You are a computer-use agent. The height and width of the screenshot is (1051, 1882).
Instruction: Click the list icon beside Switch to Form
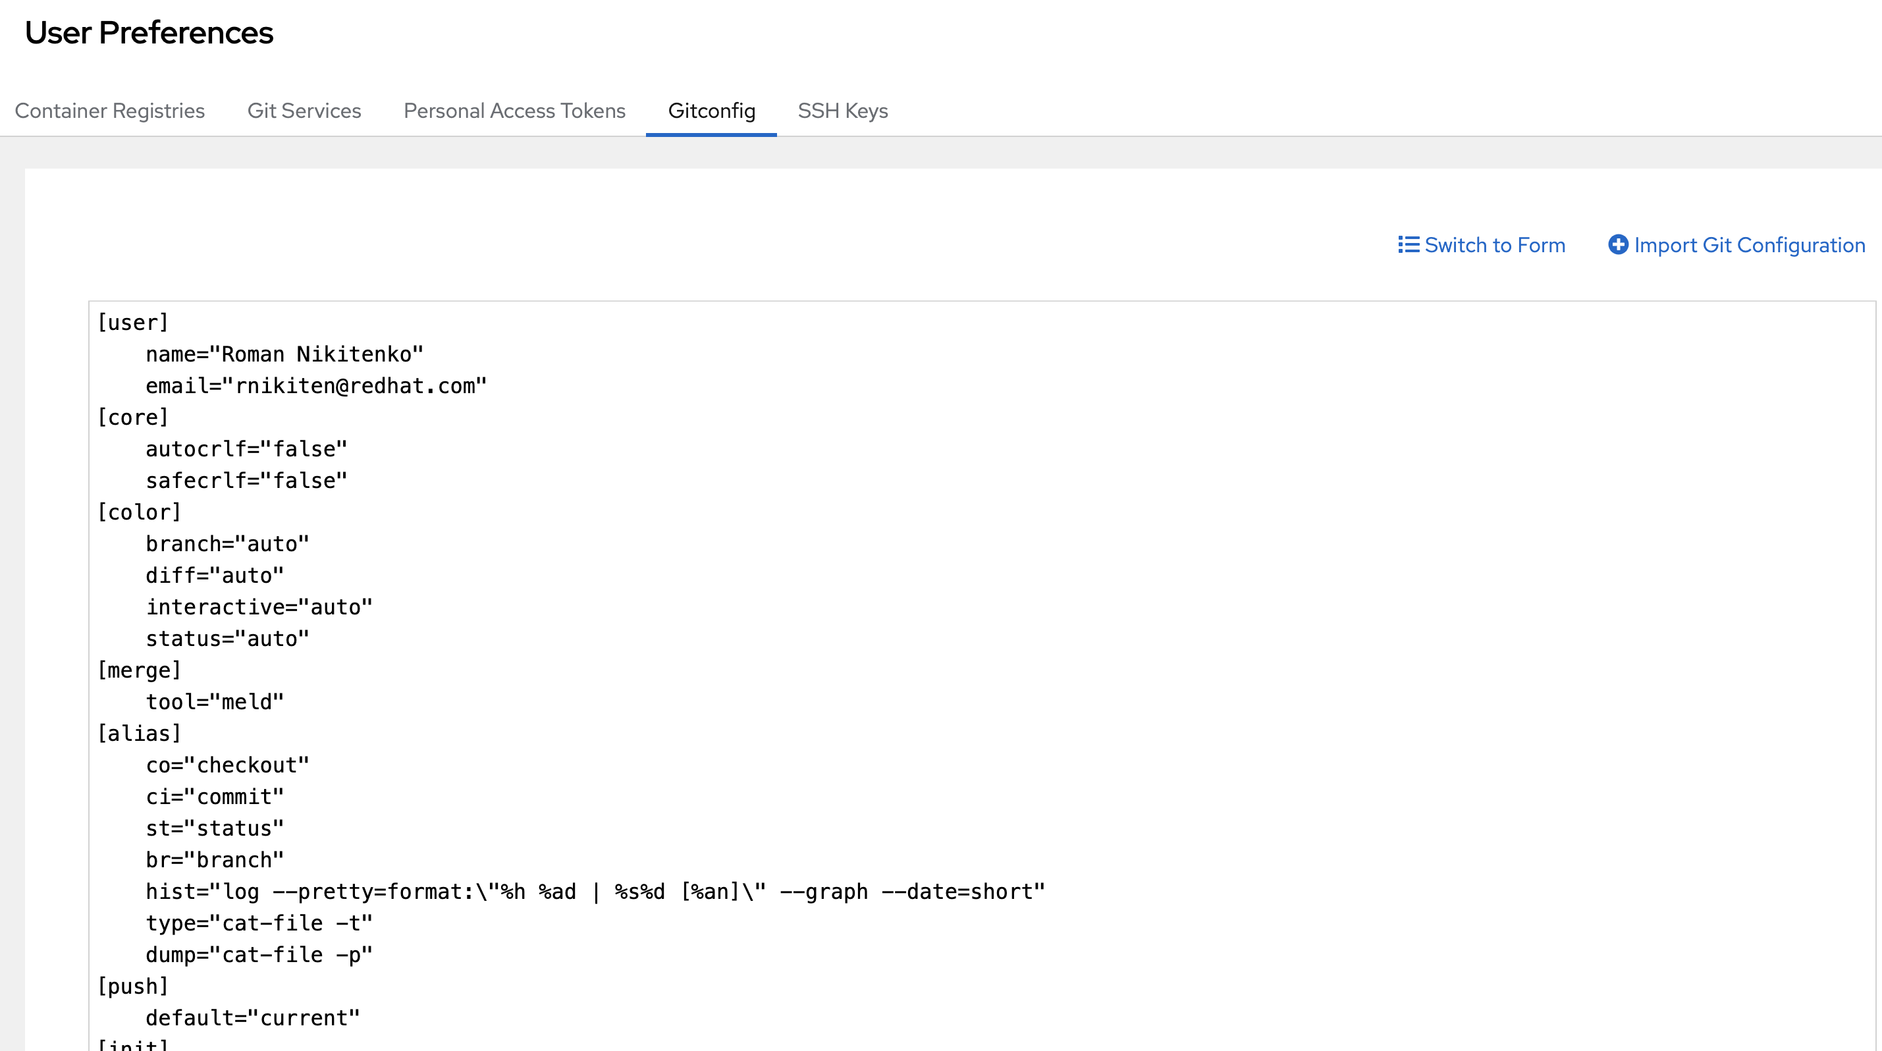[x=1408, y=245]
